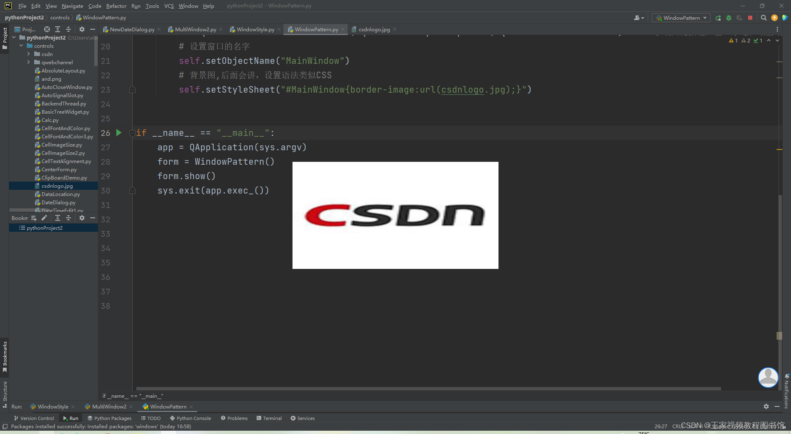Click the editor horizontal scrollbar
The height and width of the screenshot is (434, 791).
point(428,388)
